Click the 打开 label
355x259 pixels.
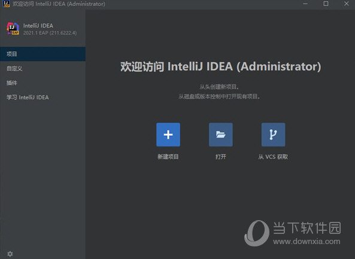221,157
